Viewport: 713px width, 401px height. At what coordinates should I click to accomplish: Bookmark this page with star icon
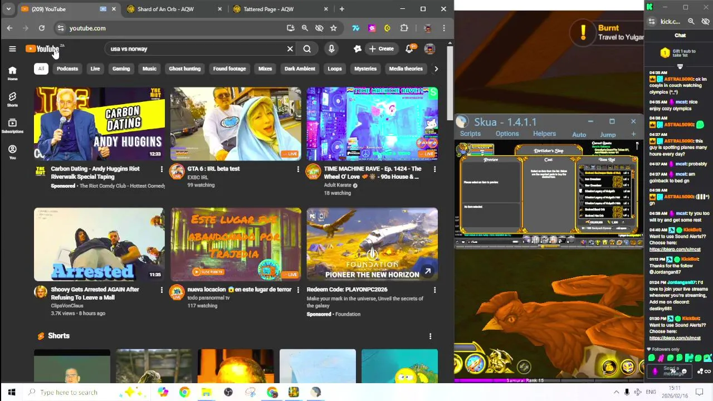coord(333,28)
